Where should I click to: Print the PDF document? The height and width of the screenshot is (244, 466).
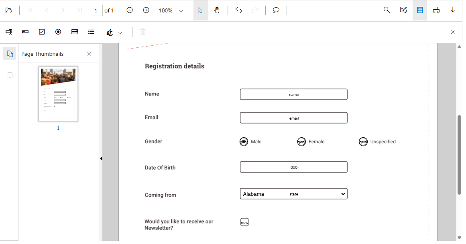tap(436, 10)
